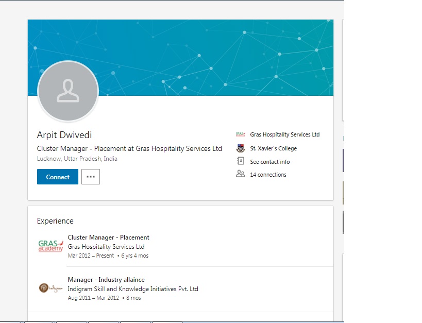
Task: Open the GRAS academy logo in Experience
Action: [50, 246]
